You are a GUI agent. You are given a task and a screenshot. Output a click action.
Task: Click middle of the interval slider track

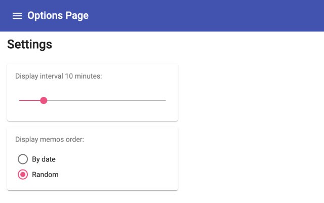(x=93, y=100)
